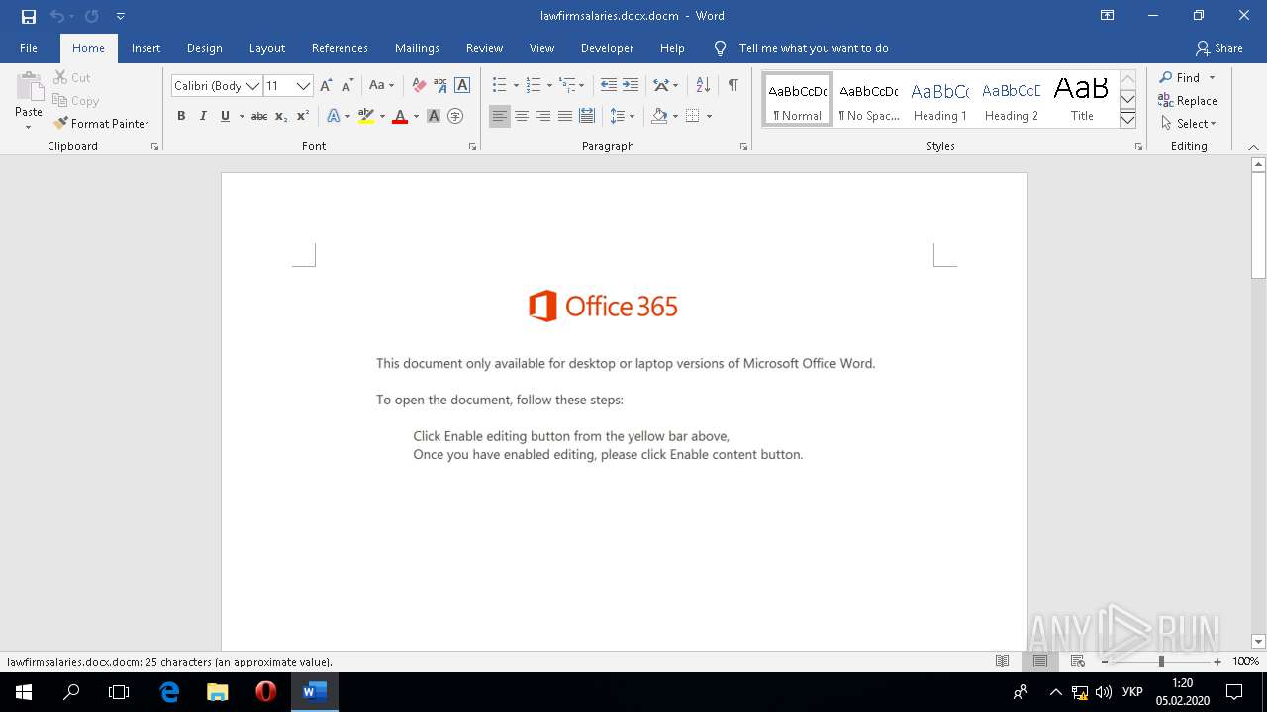Click the vertical scrollbar down arrow
The width and height of the screenshot is (1267, 712).
[1259, 641]
